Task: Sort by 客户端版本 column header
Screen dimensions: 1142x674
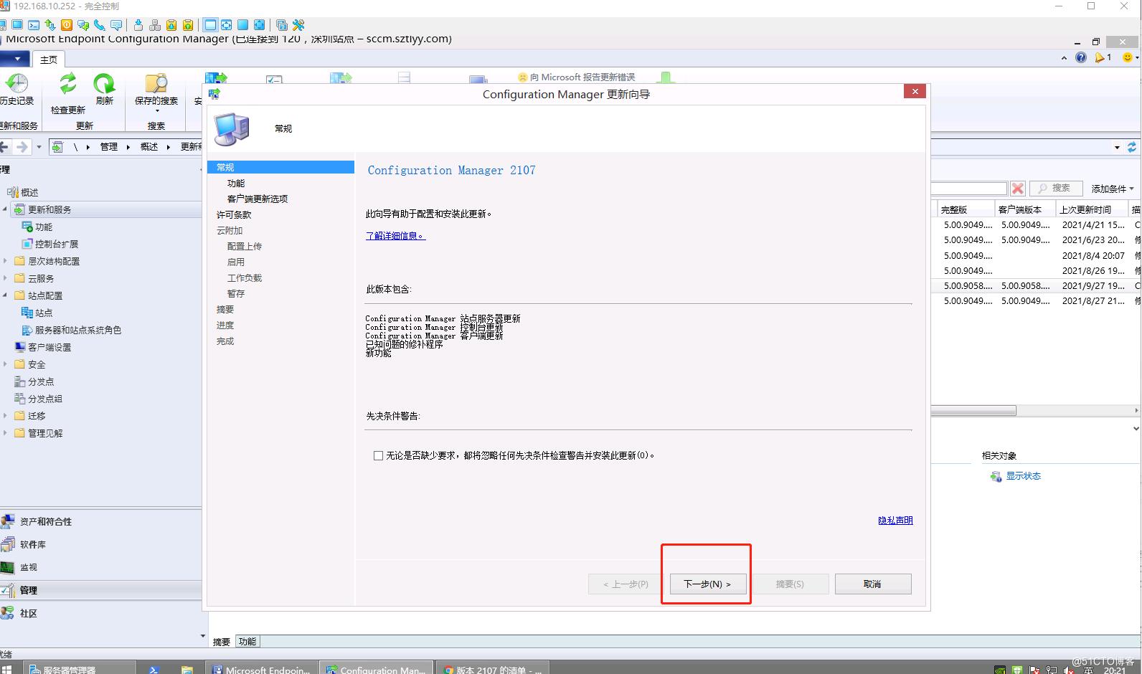Action: click(1025, 209)
